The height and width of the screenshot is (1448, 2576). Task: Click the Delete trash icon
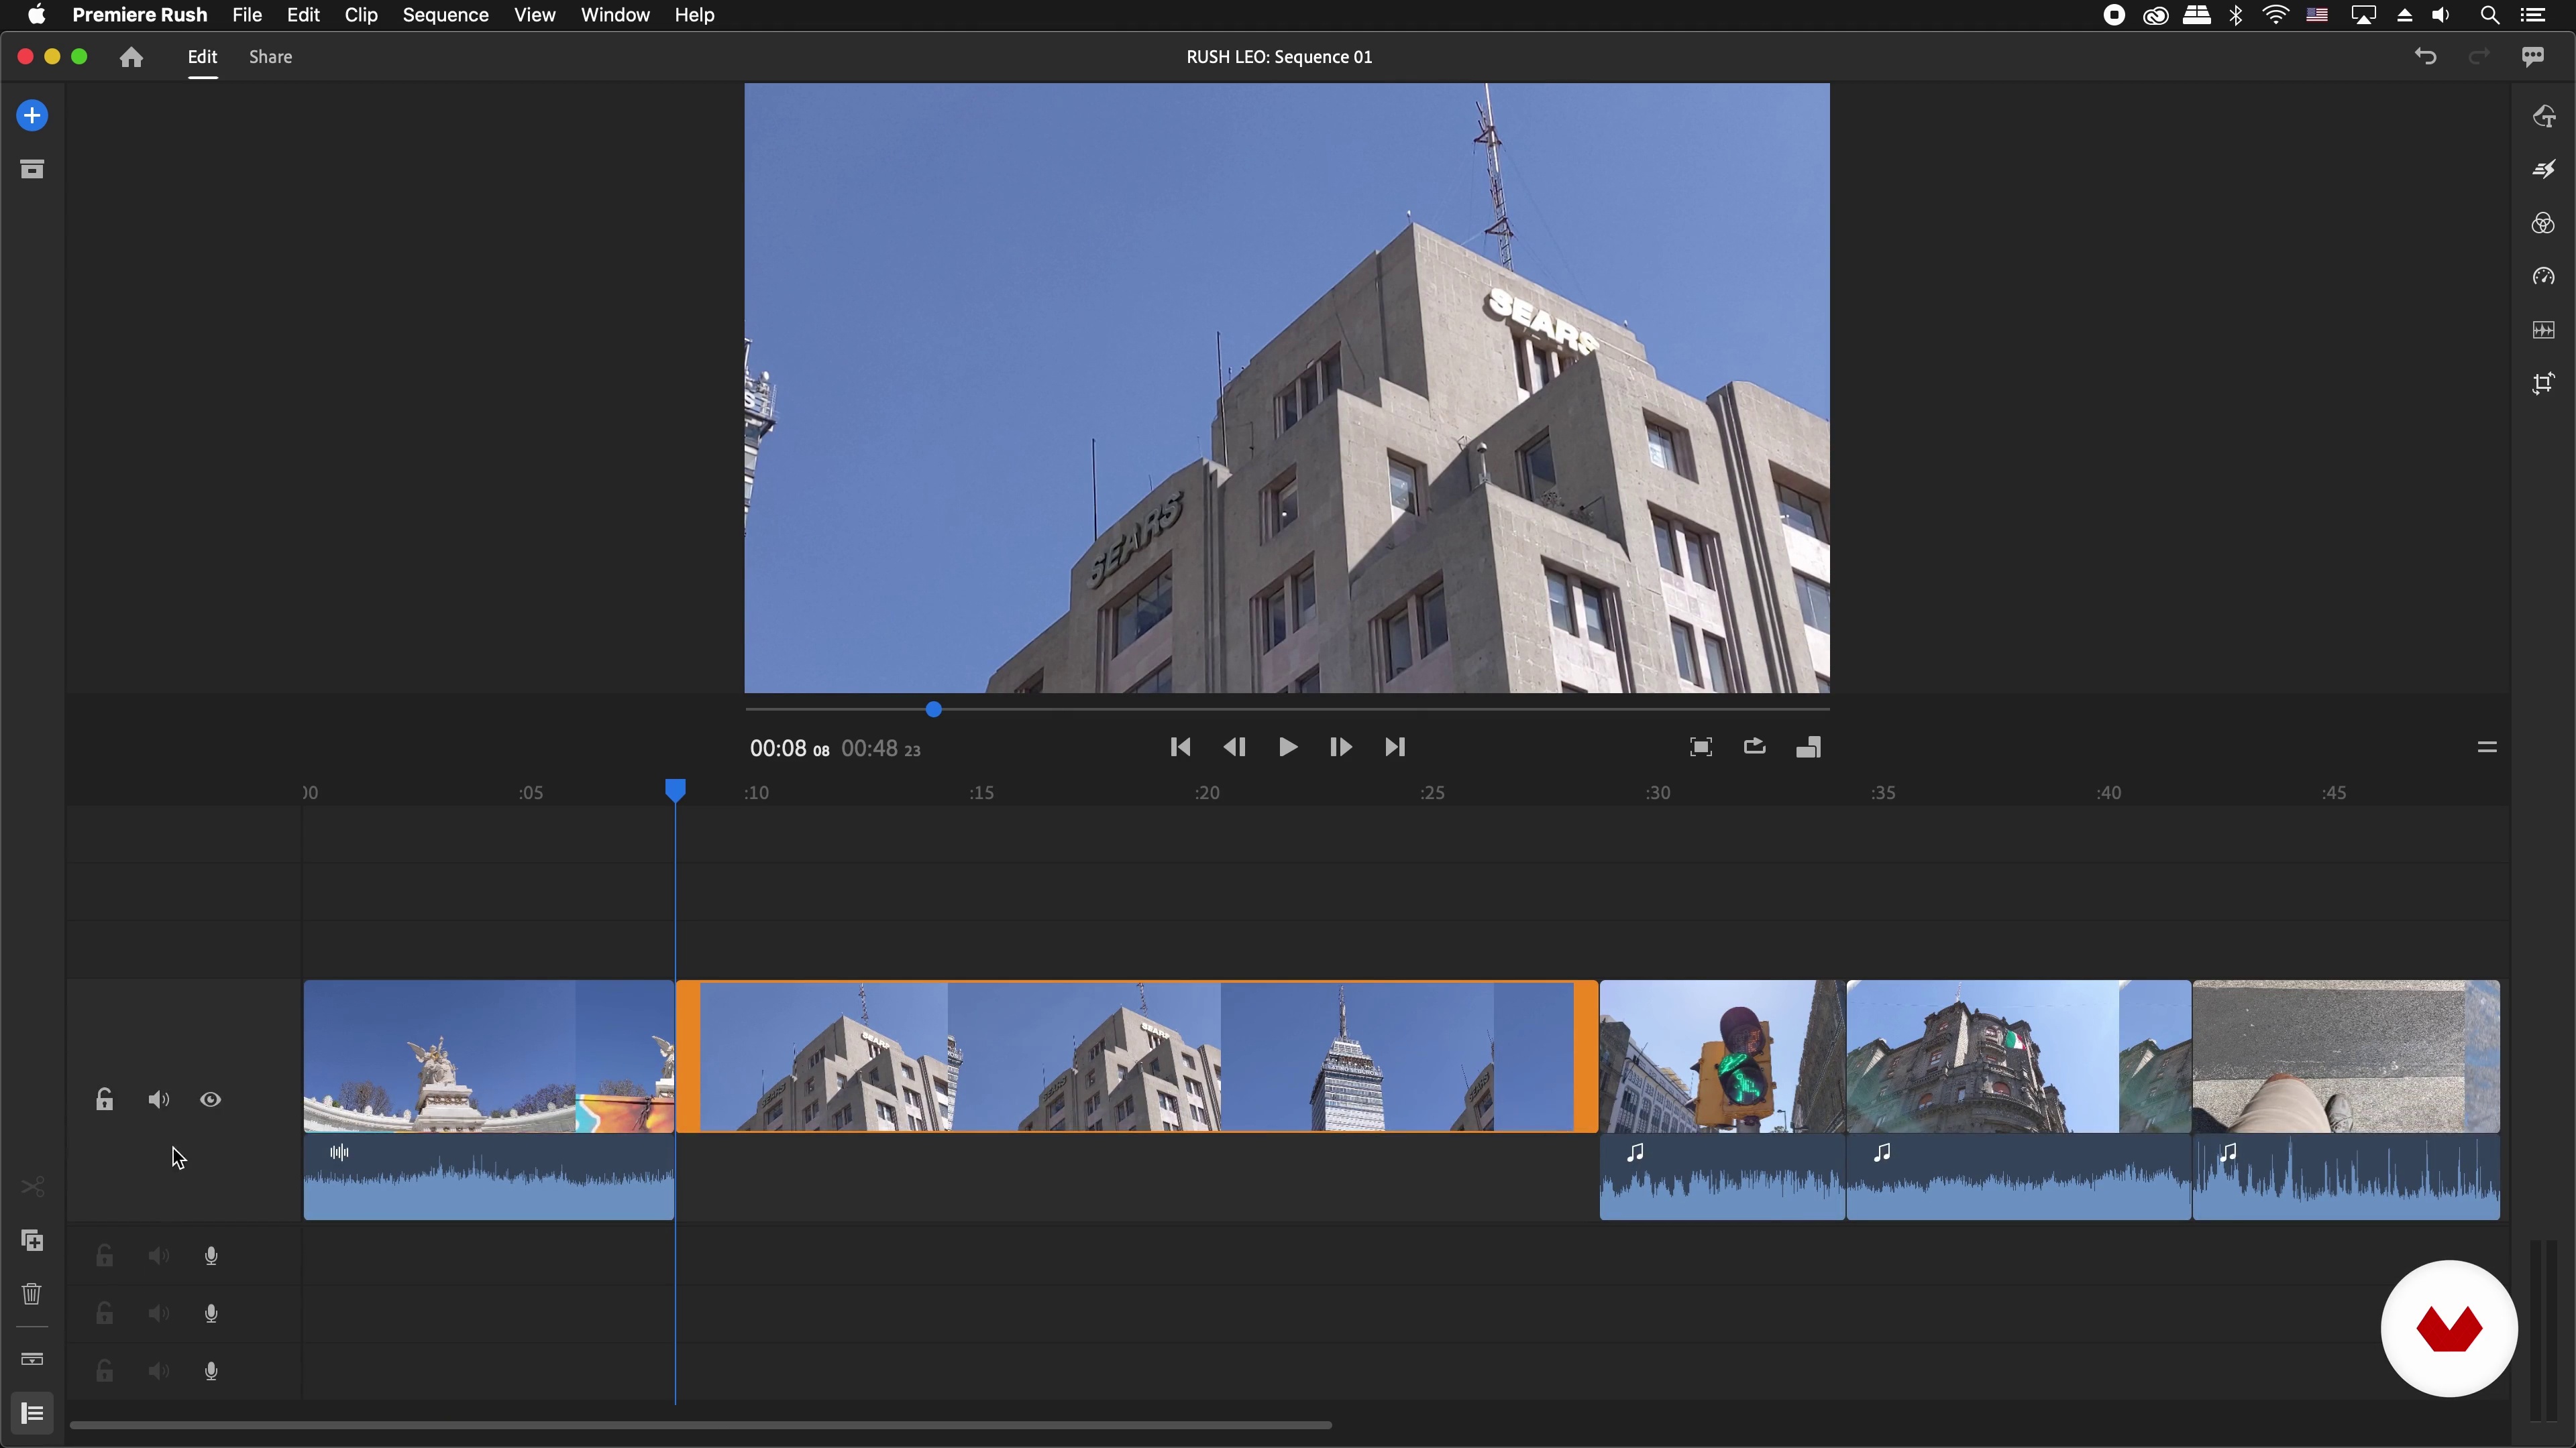coord(32,1294)
